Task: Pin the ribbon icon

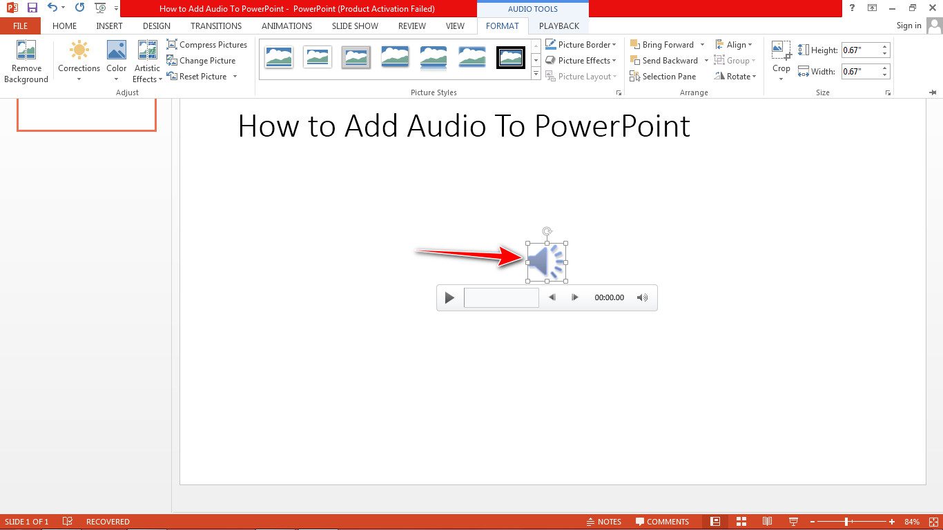Action: 933,92
